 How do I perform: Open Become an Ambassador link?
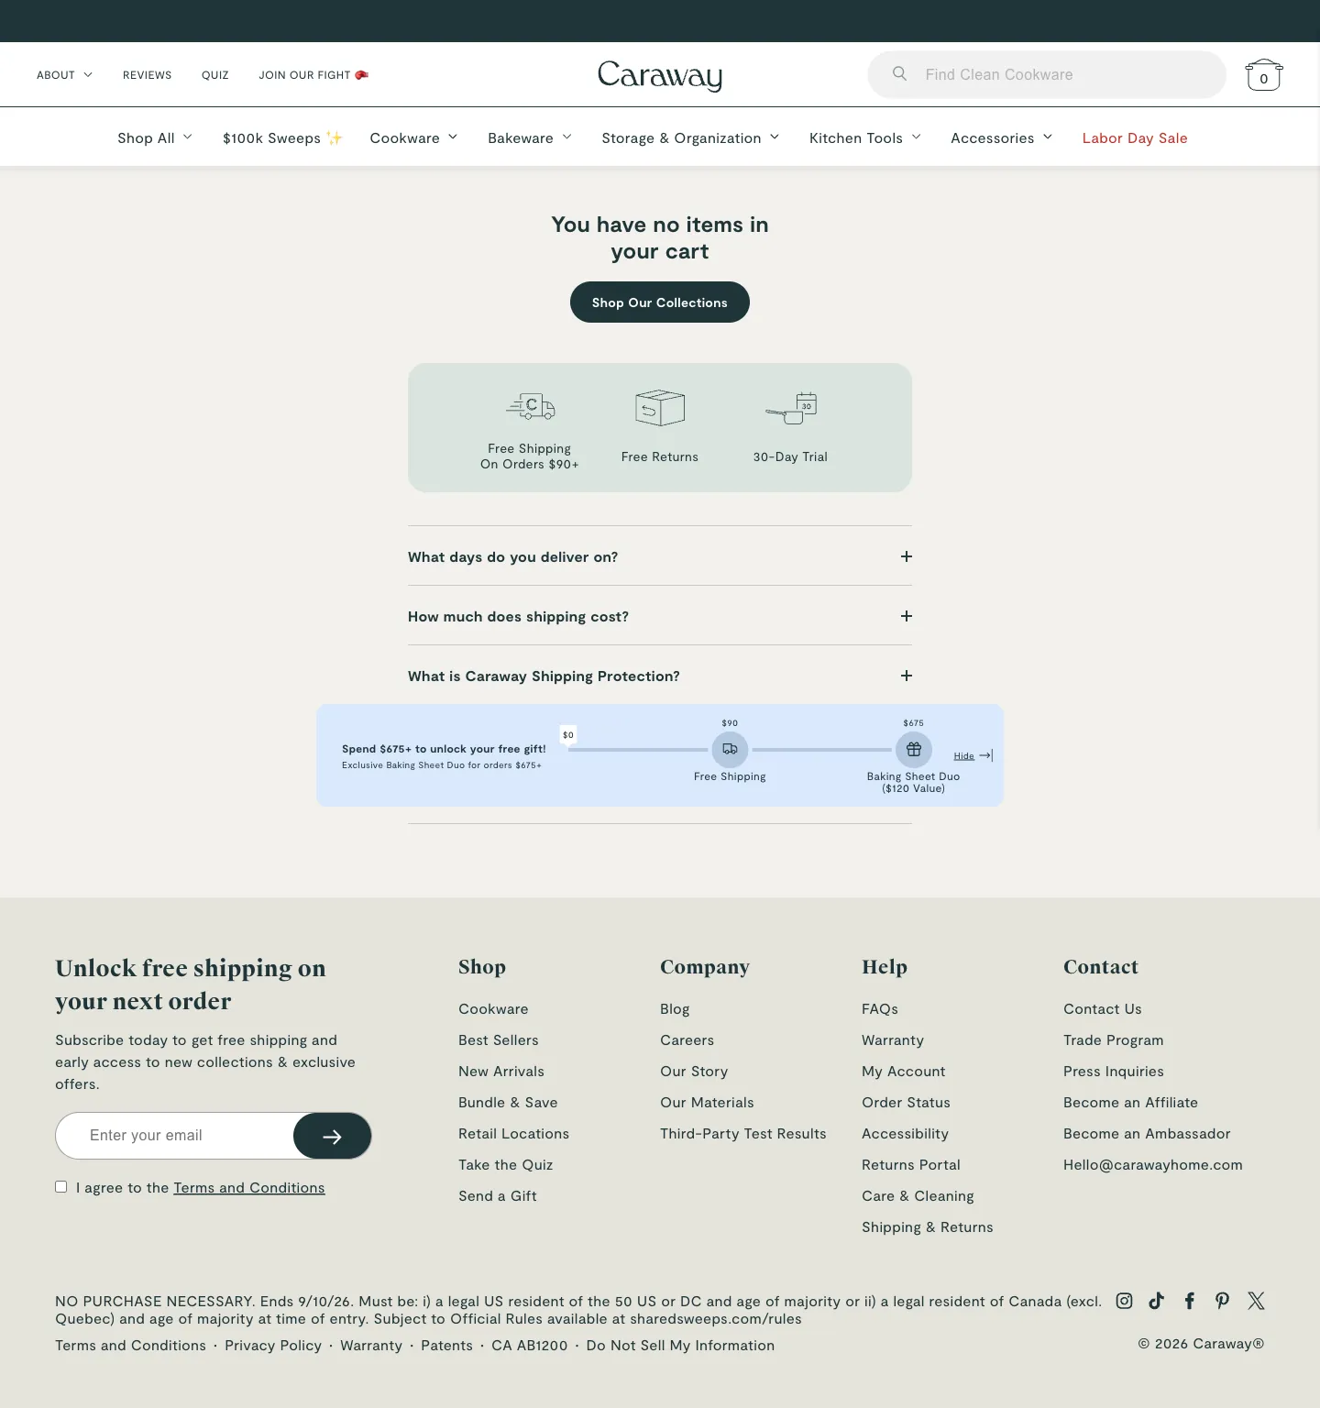coord(1147,1134)
